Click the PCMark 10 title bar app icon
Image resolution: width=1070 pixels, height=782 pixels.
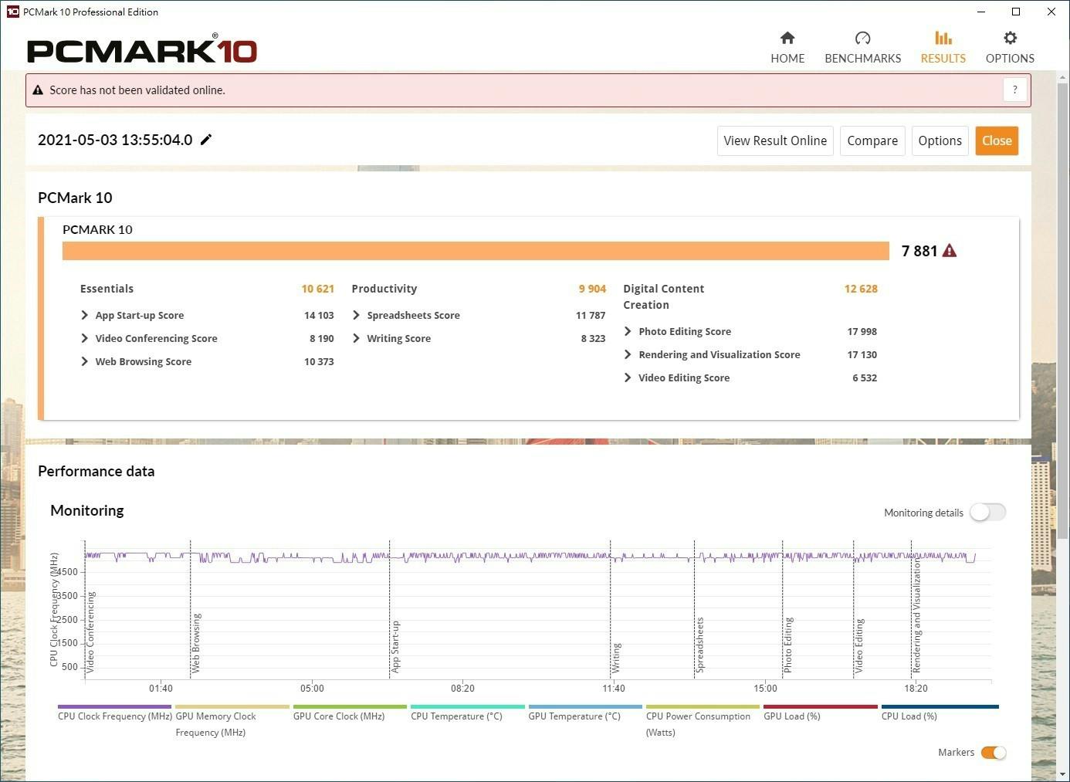point(12,12)
